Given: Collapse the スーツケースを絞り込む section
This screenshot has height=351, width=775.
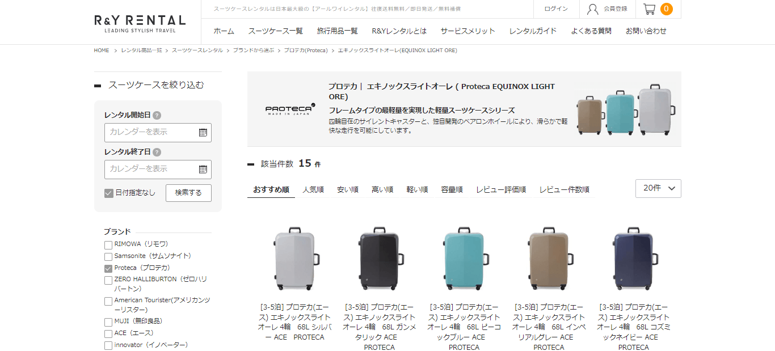Looking at the screenshot, I should [98, 86].
